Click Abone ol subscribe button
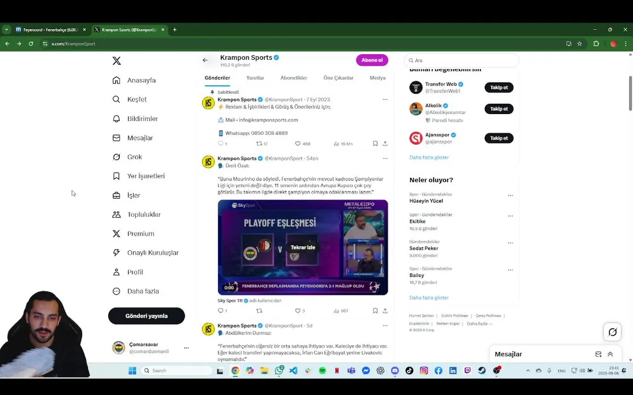The image size is (633, 395). 372,60
